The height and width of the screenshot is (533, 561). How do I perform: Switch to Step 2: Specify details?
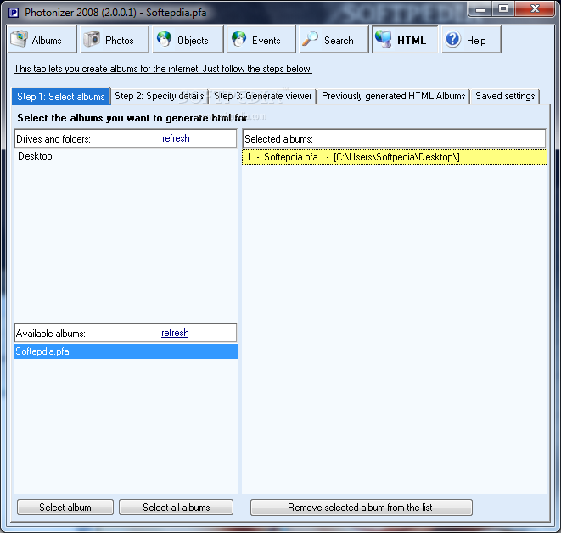coord(160,96)
